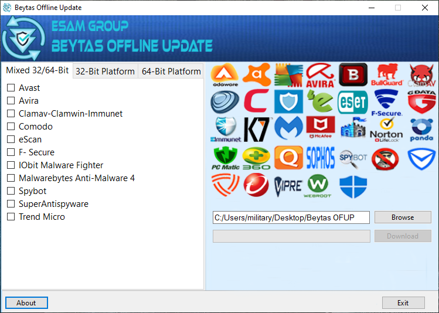Click the 360 green plus logo
Screen dimensions: 439x313
257,158
